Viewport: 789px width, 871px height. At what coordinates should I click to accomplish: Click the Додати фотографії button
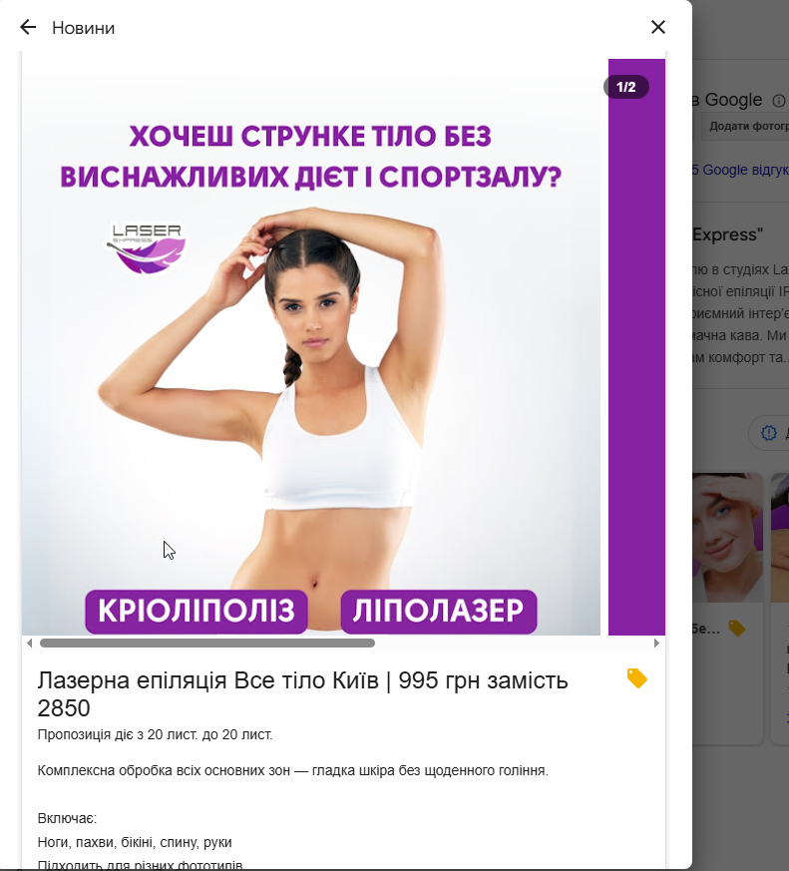[x=746, y=126]
